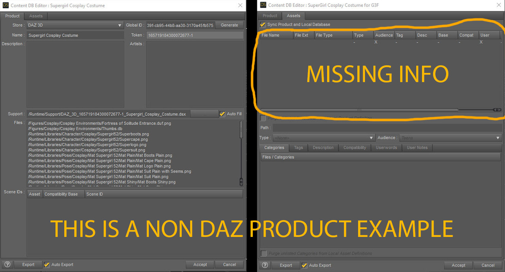Click the browse button beside the Support path

click(204, 114)
